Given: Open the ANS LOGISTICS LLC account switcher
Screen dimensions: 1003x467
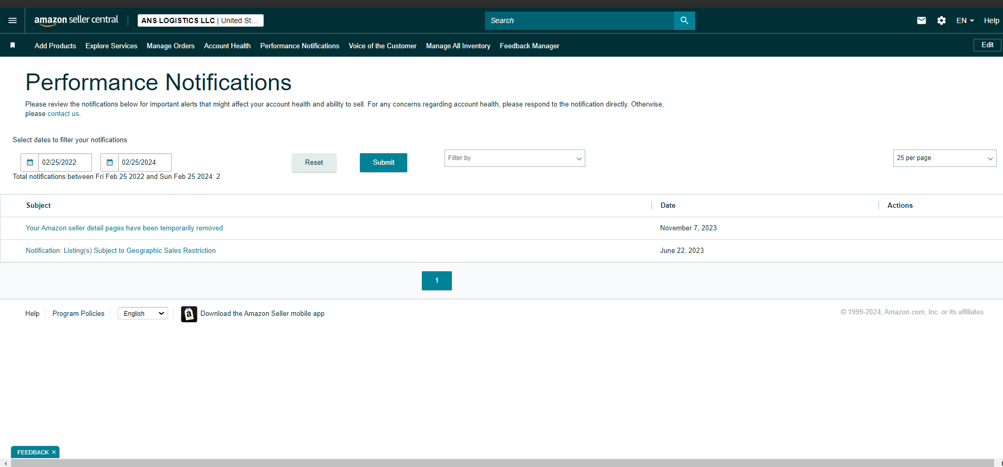Looking at the screenshot, I should tap(200, 20).
